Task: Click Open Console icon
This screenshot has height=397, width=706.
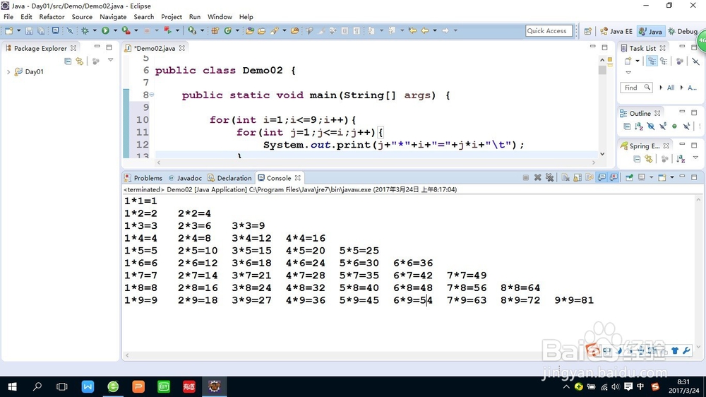Action: 662,177
